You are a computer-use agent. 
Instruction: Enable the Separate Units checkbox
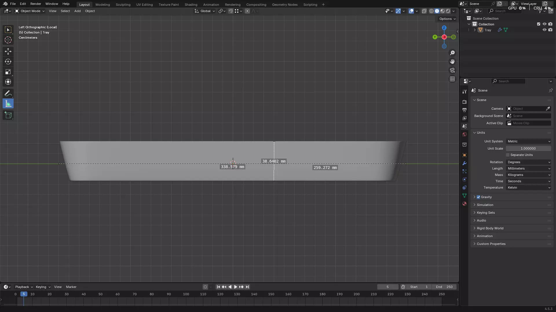point(508,155)
